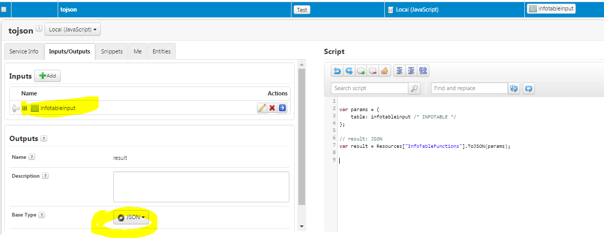
Task: Click the scroll-down arrow of the inputs panel
Action: pos(301,226)
